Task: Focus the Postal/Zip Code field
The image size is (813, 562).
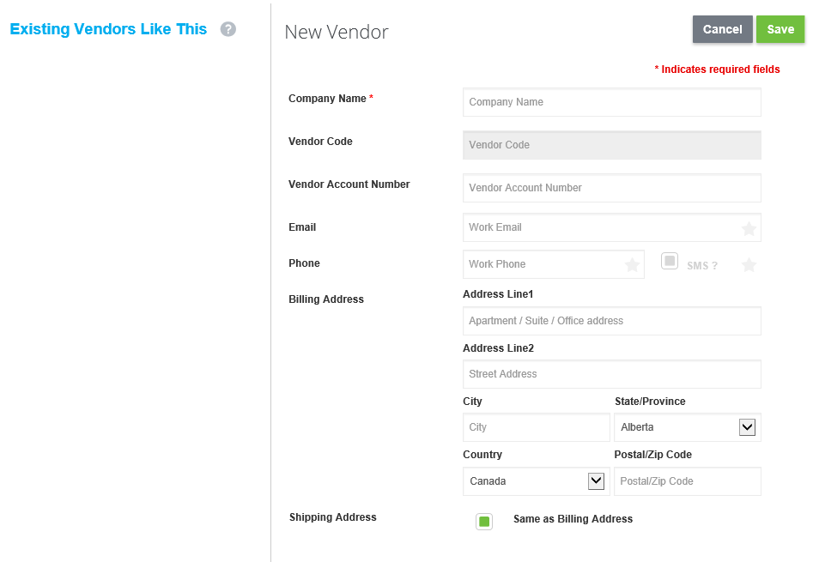Action: (688, 481)
